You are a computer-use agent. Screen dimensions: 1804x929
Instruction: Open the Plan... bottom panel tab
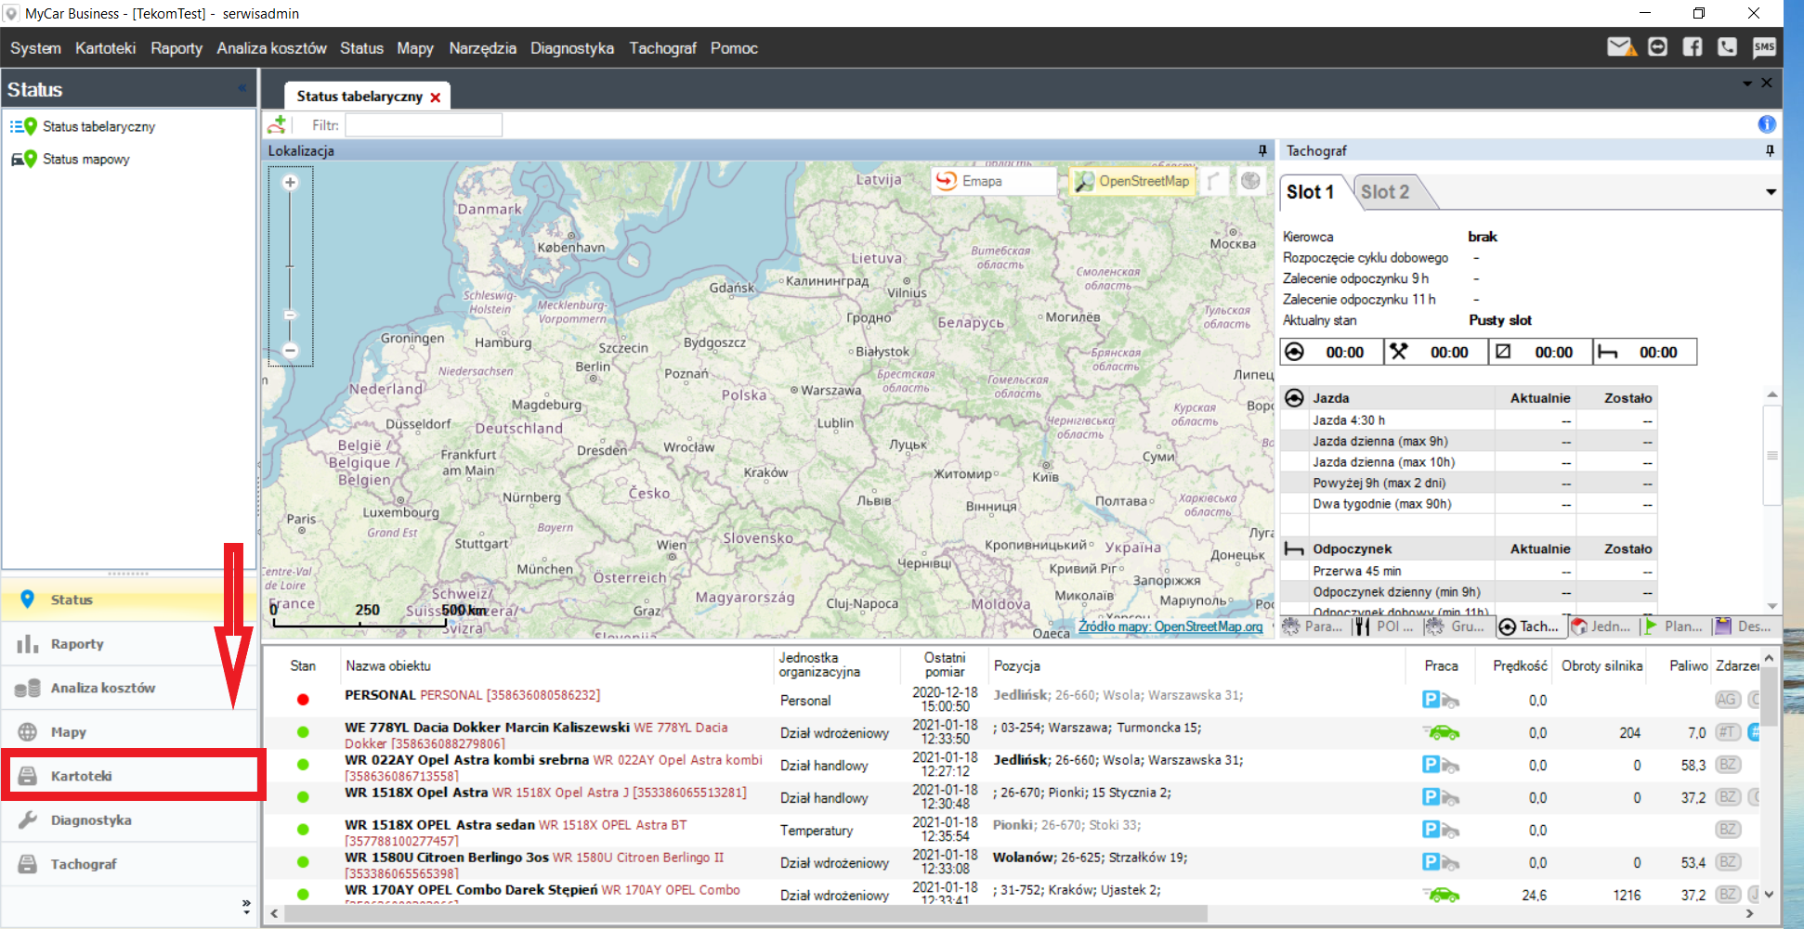(1673, 626)
